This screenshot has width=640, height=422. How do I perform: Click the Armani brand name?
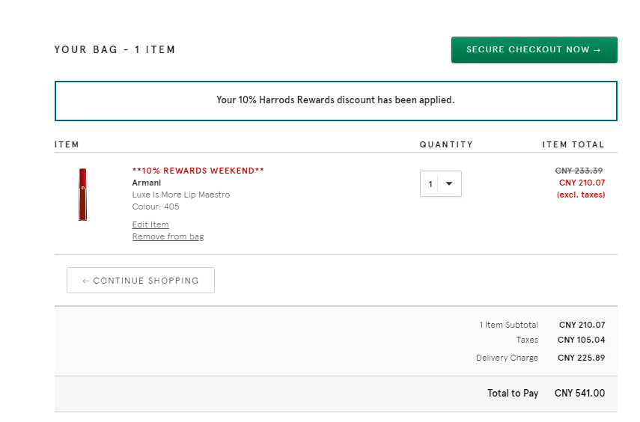click(147, 183)
